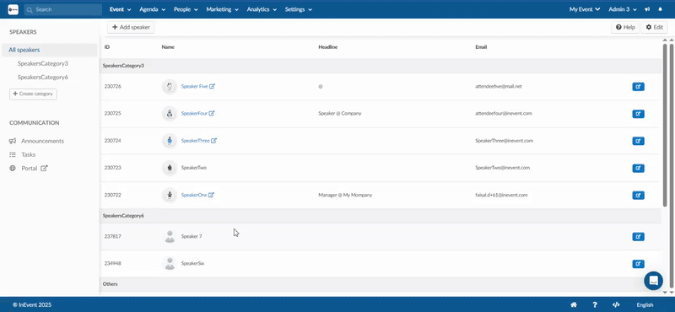The image size is (675, 312).
Task: Click the question mark icon in footer
Action: 595,304
